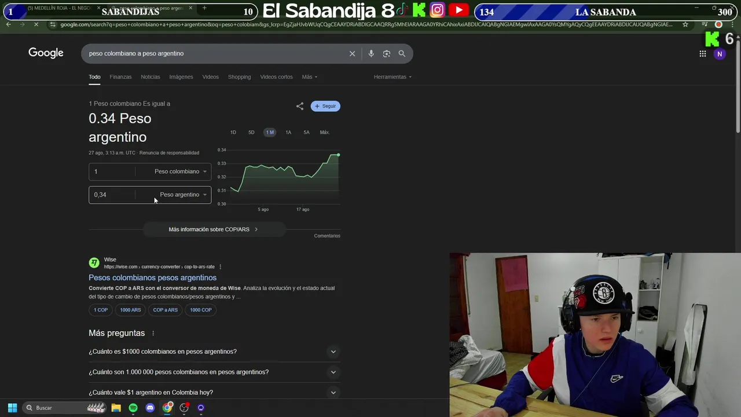The width and height of the screenshot is (741, 417).
Task: Switch to the Videos cortos tab
Action: tap(276, 77)
